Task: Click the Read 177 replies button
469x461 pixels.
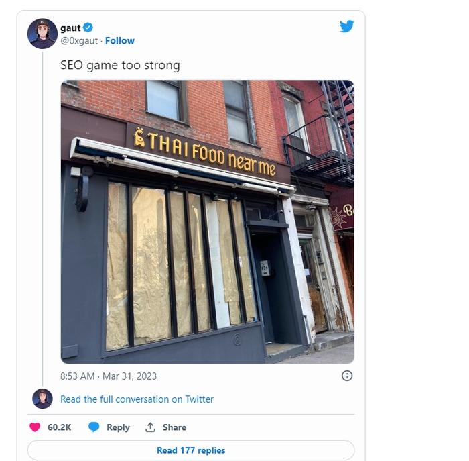Action: [x=191, y=450]
